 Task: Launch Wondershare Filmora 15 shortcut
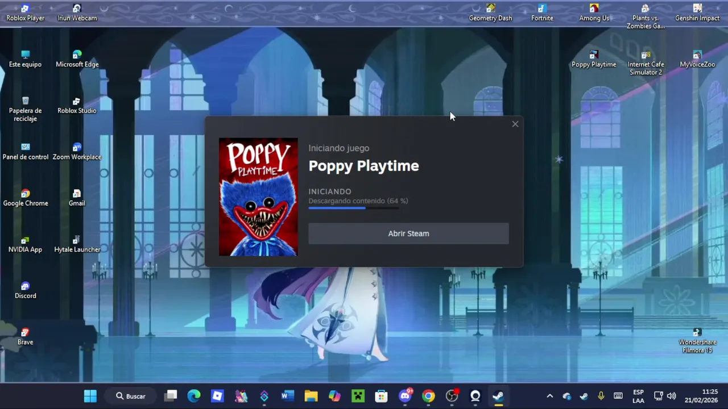697,341
